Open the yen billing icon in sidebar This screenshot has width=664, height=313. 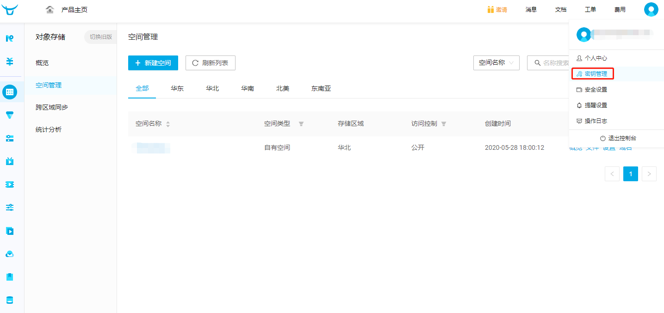pos(10,61)
